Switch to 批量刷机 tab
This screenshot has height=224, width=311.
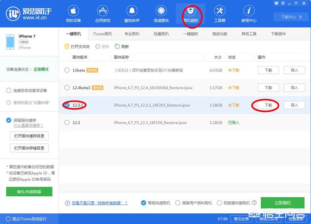(x=161, y=34)
